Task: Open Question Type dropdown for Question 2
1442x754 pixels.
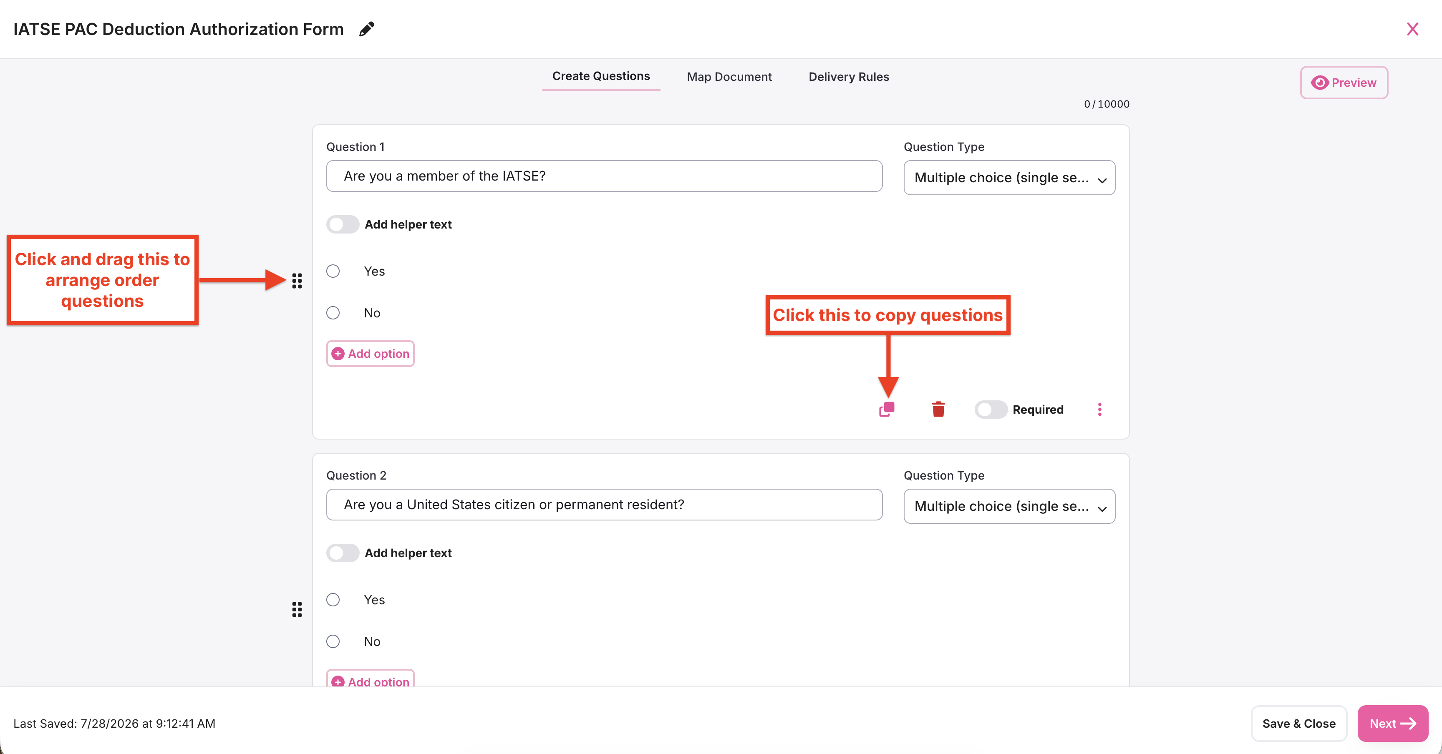Action: (x=1009, y=506)
